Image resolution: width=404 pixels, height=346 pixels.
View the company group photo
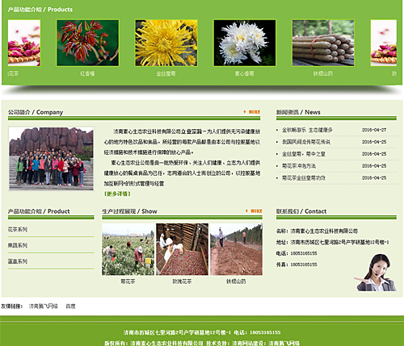(x=51, y=159)
